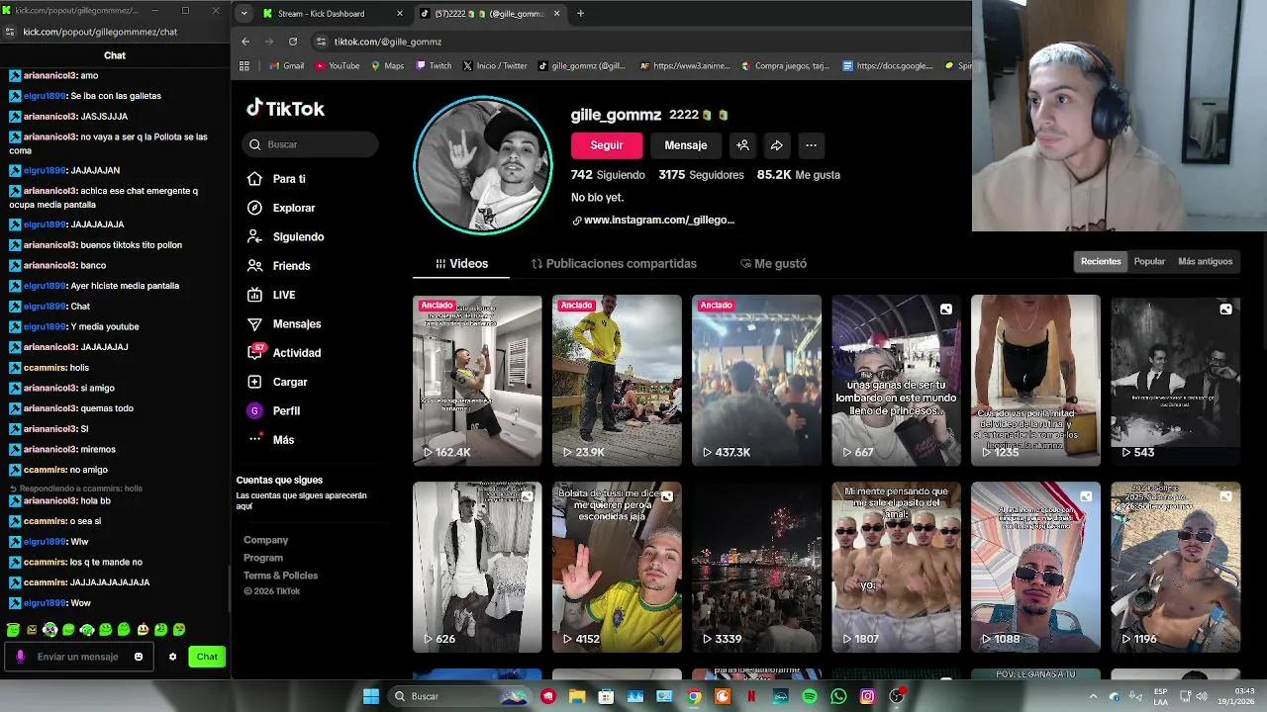The width and height of the screenshot is (1267, 712).
Task: Switch to the Videos tab
Action: coord(461,264)
